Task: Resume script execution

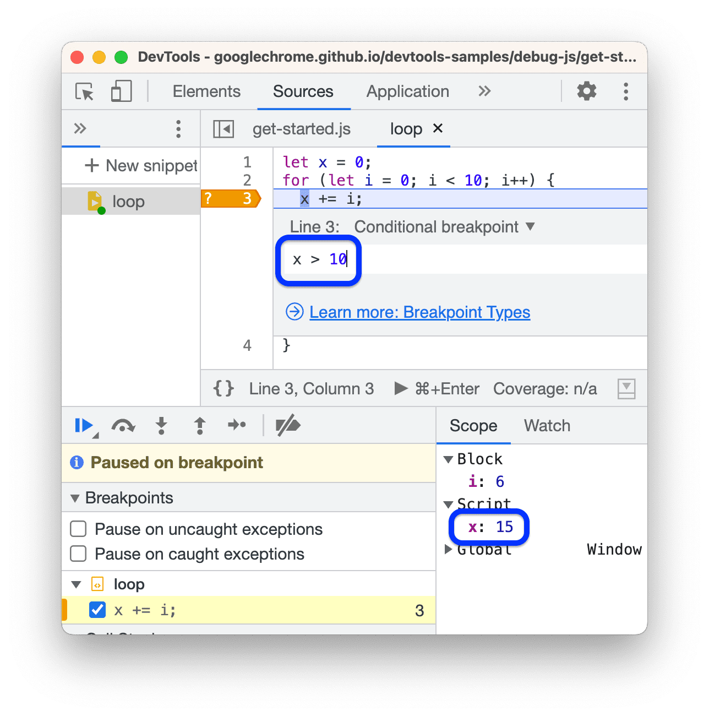Action: (x=84, y=425)
